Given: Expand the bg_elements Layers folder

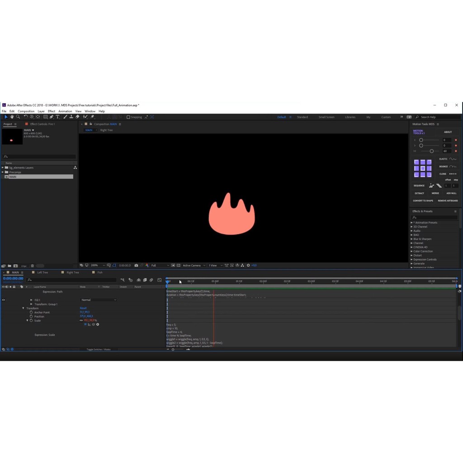Looking at the screenshot, I should tap(3, 168).
